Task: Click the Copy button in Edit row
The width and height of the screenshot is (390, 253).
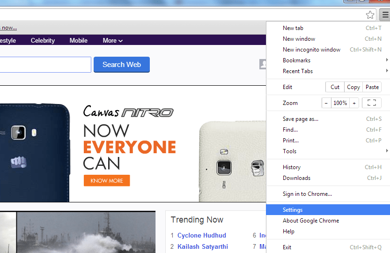Action: (353, 87)
